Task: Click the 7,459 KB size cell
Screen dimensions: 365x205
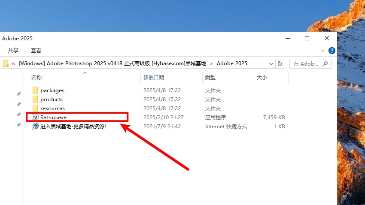Action: click(274, 118)
